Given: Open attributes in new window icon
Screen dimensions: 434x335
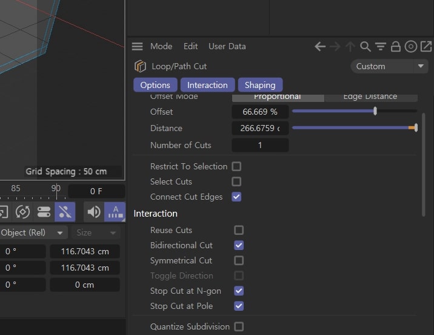Looking at the screenshot, I should pyautogui.click(x=426, y=47).
